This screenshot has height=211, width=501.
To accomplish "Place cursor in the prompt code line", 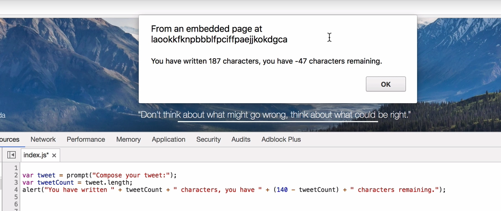I will [x=100, y=175].
